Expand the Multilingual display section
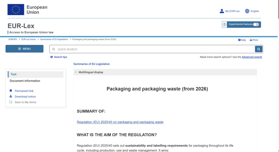The image size is (279, 152). 165,72
